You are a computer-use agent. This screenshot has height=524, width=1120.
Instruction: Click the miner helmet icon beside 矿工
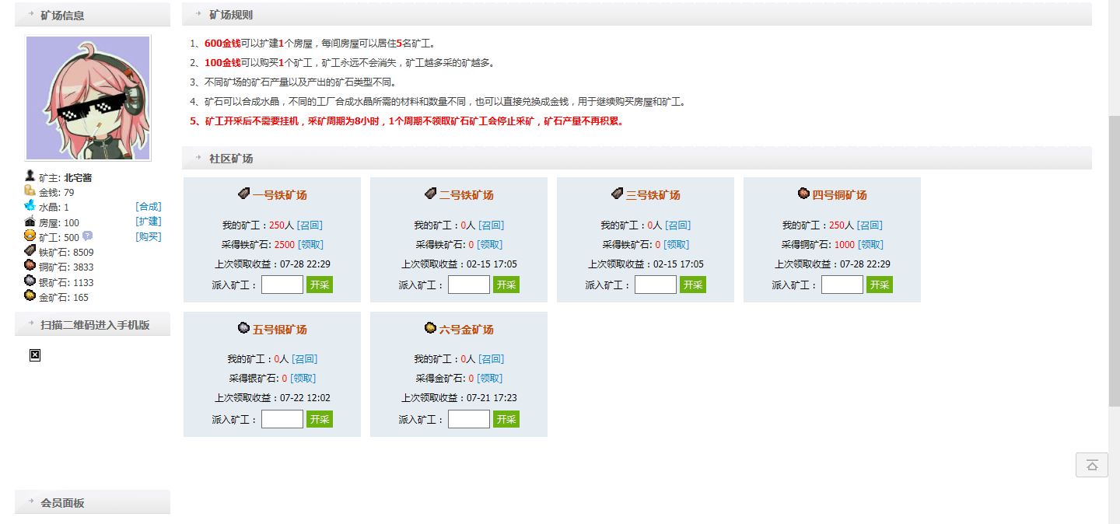(x=30, y=236)
